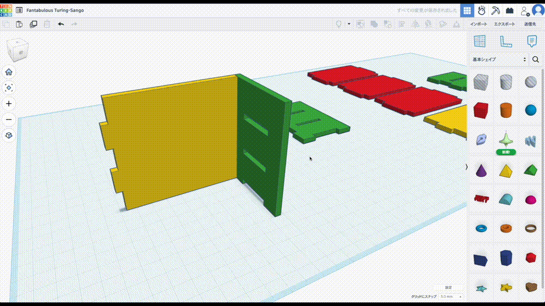Click the 送信先 button
The height and width of the screenshot is (306, 545).
click(x=530, y=24)
